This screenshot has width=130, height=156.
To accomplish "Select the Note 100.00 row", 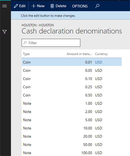I will click(x=72, y=153).
